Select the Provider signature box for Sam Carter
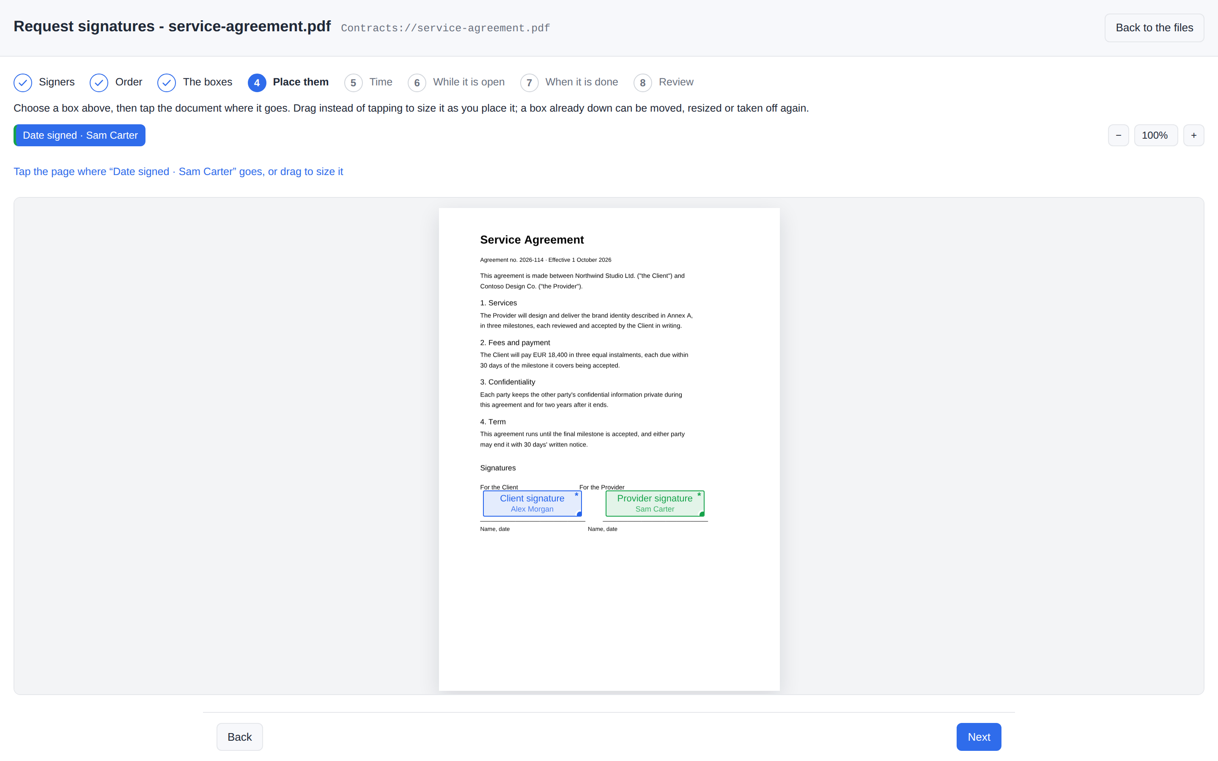The image size is (1218, 761). [x=655, y=503]
